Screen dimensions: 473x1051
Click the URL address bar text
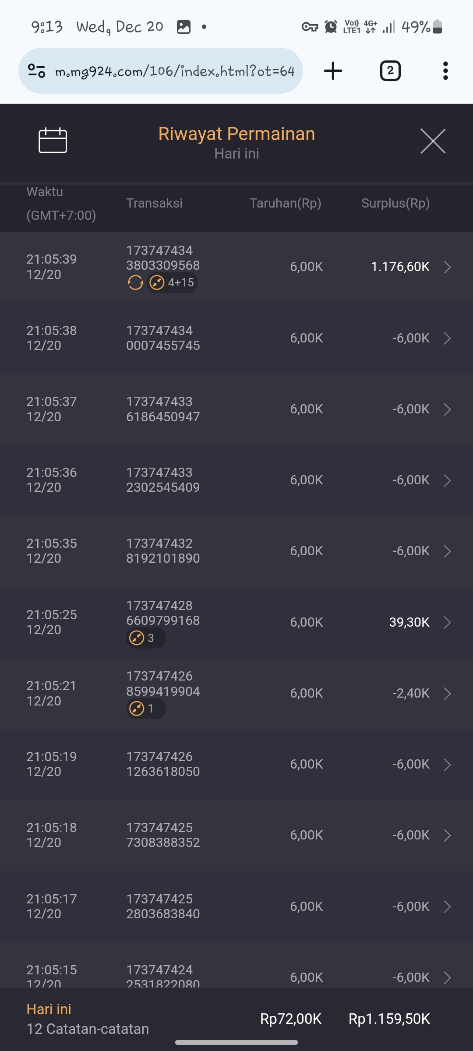pyautogui.click(x=174, y=71)
